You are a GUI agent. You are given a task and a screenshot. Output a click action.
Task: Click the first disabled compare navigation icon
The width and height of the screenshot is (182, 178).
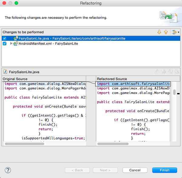coord(157,72)
